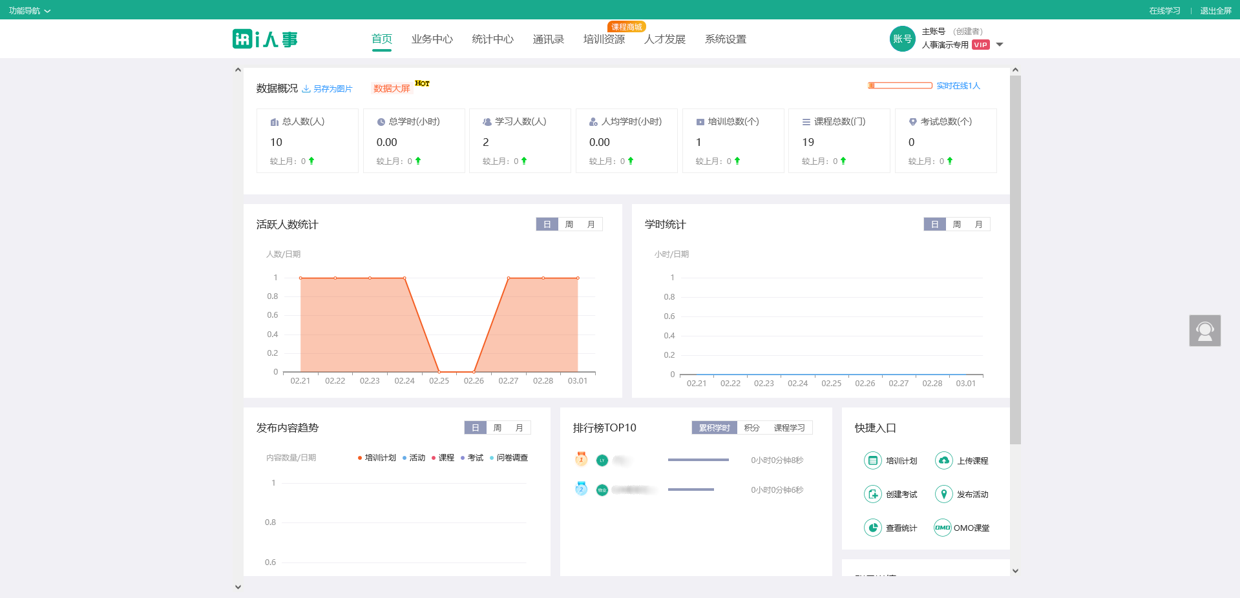Open 查看统计 via the pie chart icon
The width and height of the screenshot is (1240, 598).
(873, 528)
